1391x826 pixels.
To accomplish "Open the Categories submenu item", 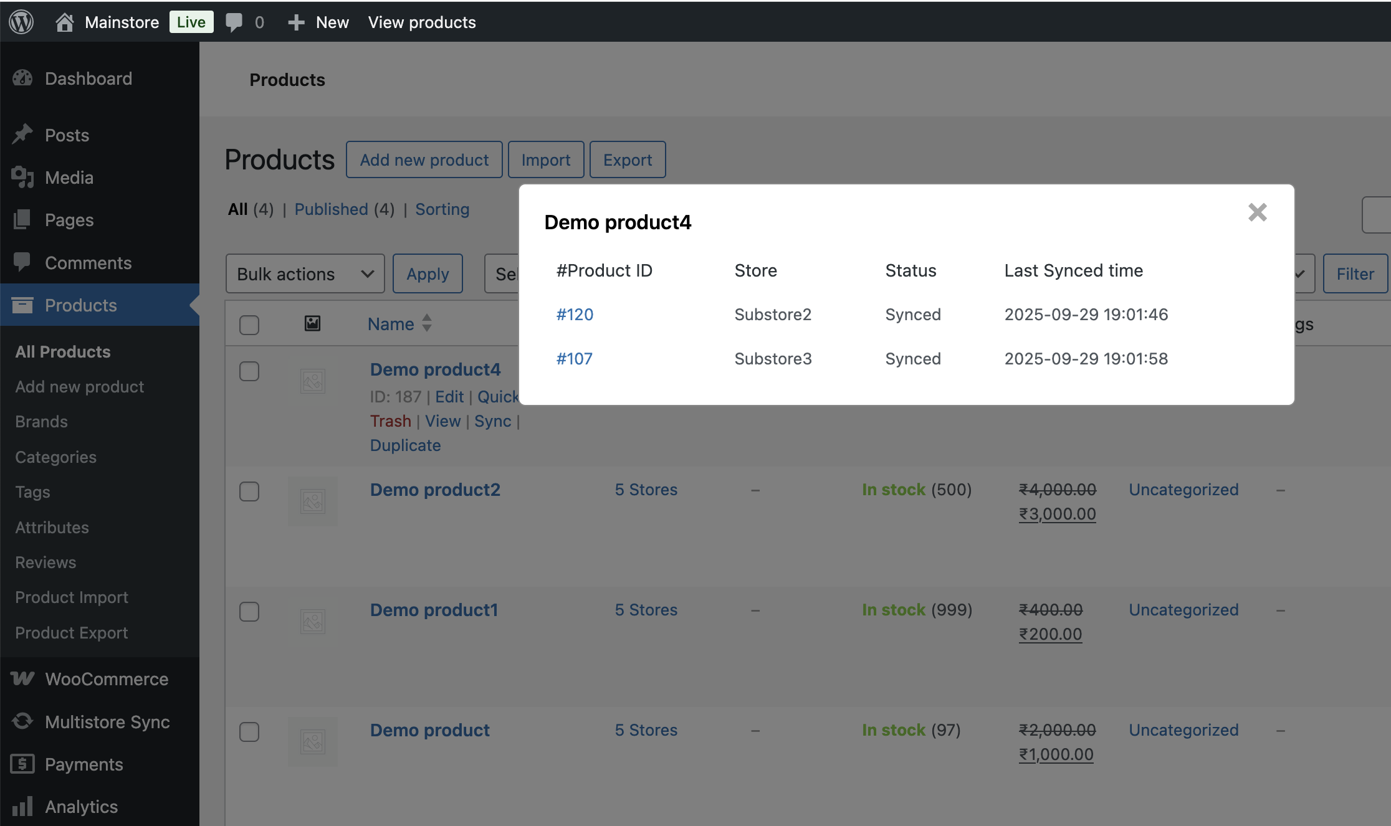I will (x=55, y=457).
